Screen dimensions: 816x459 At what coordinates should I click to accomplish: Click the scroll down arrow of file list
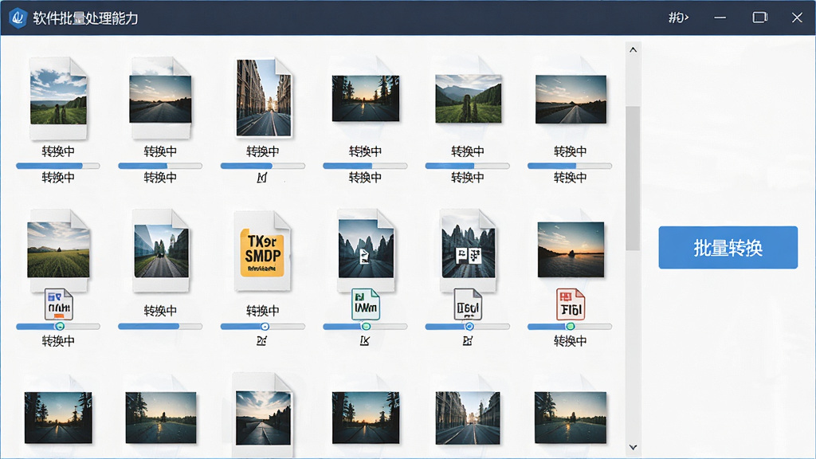pos(633,447)
